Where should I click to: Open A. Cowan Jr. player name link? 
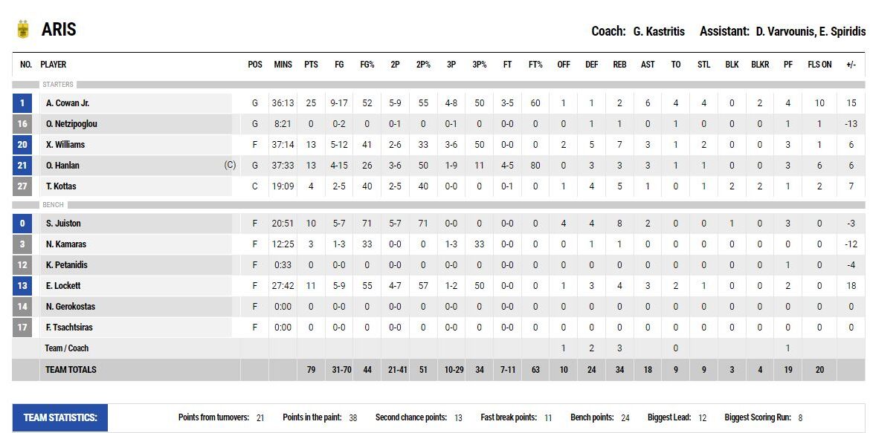pos(68,103)
